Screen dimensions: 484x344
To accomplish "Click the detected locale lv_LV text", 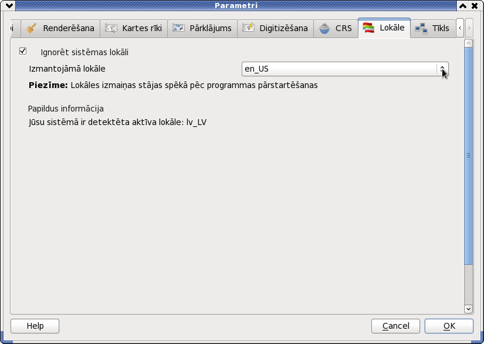I will [117, 122].
